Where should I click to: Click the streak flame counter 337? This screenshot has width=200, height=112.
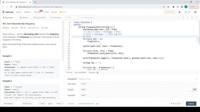[187, 12]
